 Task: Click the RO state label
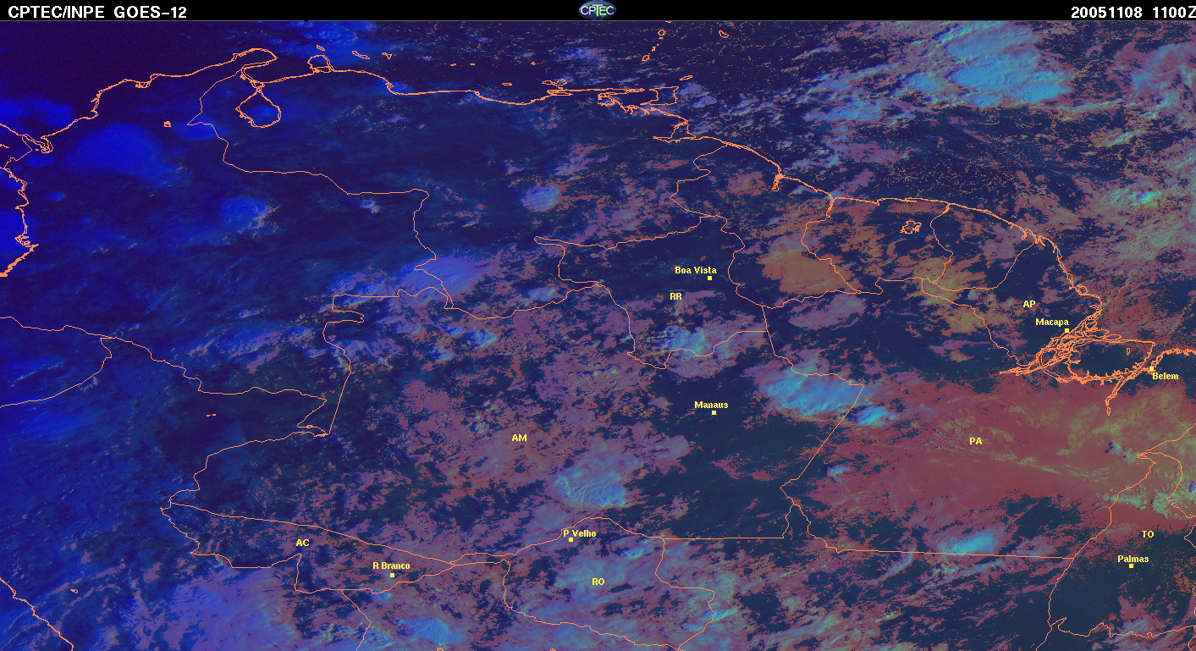598,582
